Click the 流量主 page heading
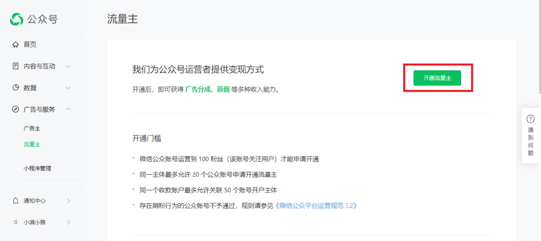 pyautogui.click(x=123, y=19)
